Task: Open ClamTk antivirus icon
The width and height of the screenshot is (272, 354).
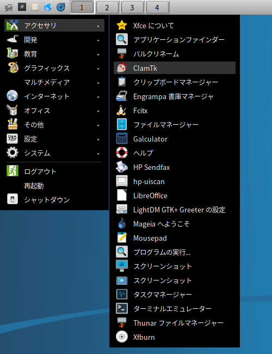Action: (122, 68)
